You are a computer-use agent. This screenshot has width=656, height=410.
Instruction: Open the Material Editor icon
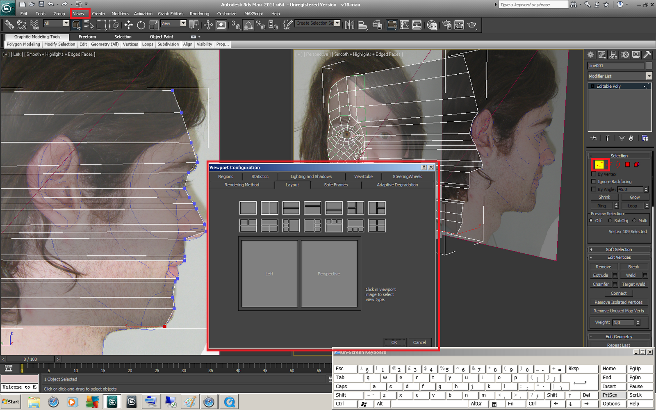(x=432, y=25)
